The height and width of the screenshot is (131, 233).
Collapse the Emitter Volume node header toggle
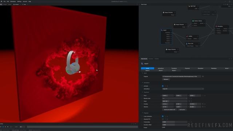click(x=204, y=21)
